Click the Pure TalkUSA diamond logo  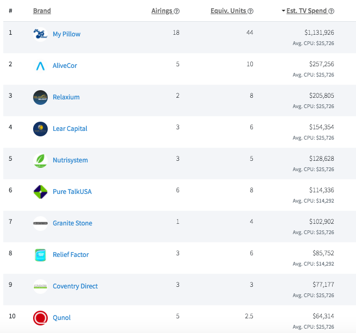click(40, 192)
